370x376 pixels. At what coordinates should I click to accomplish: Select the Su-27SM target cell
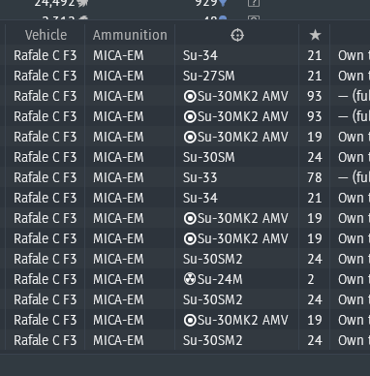click(209, 76)
